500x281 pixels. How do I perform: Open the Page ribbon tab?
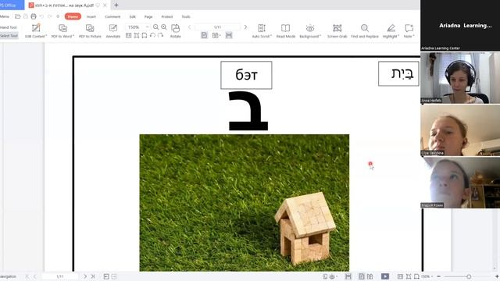coord(148,16)
